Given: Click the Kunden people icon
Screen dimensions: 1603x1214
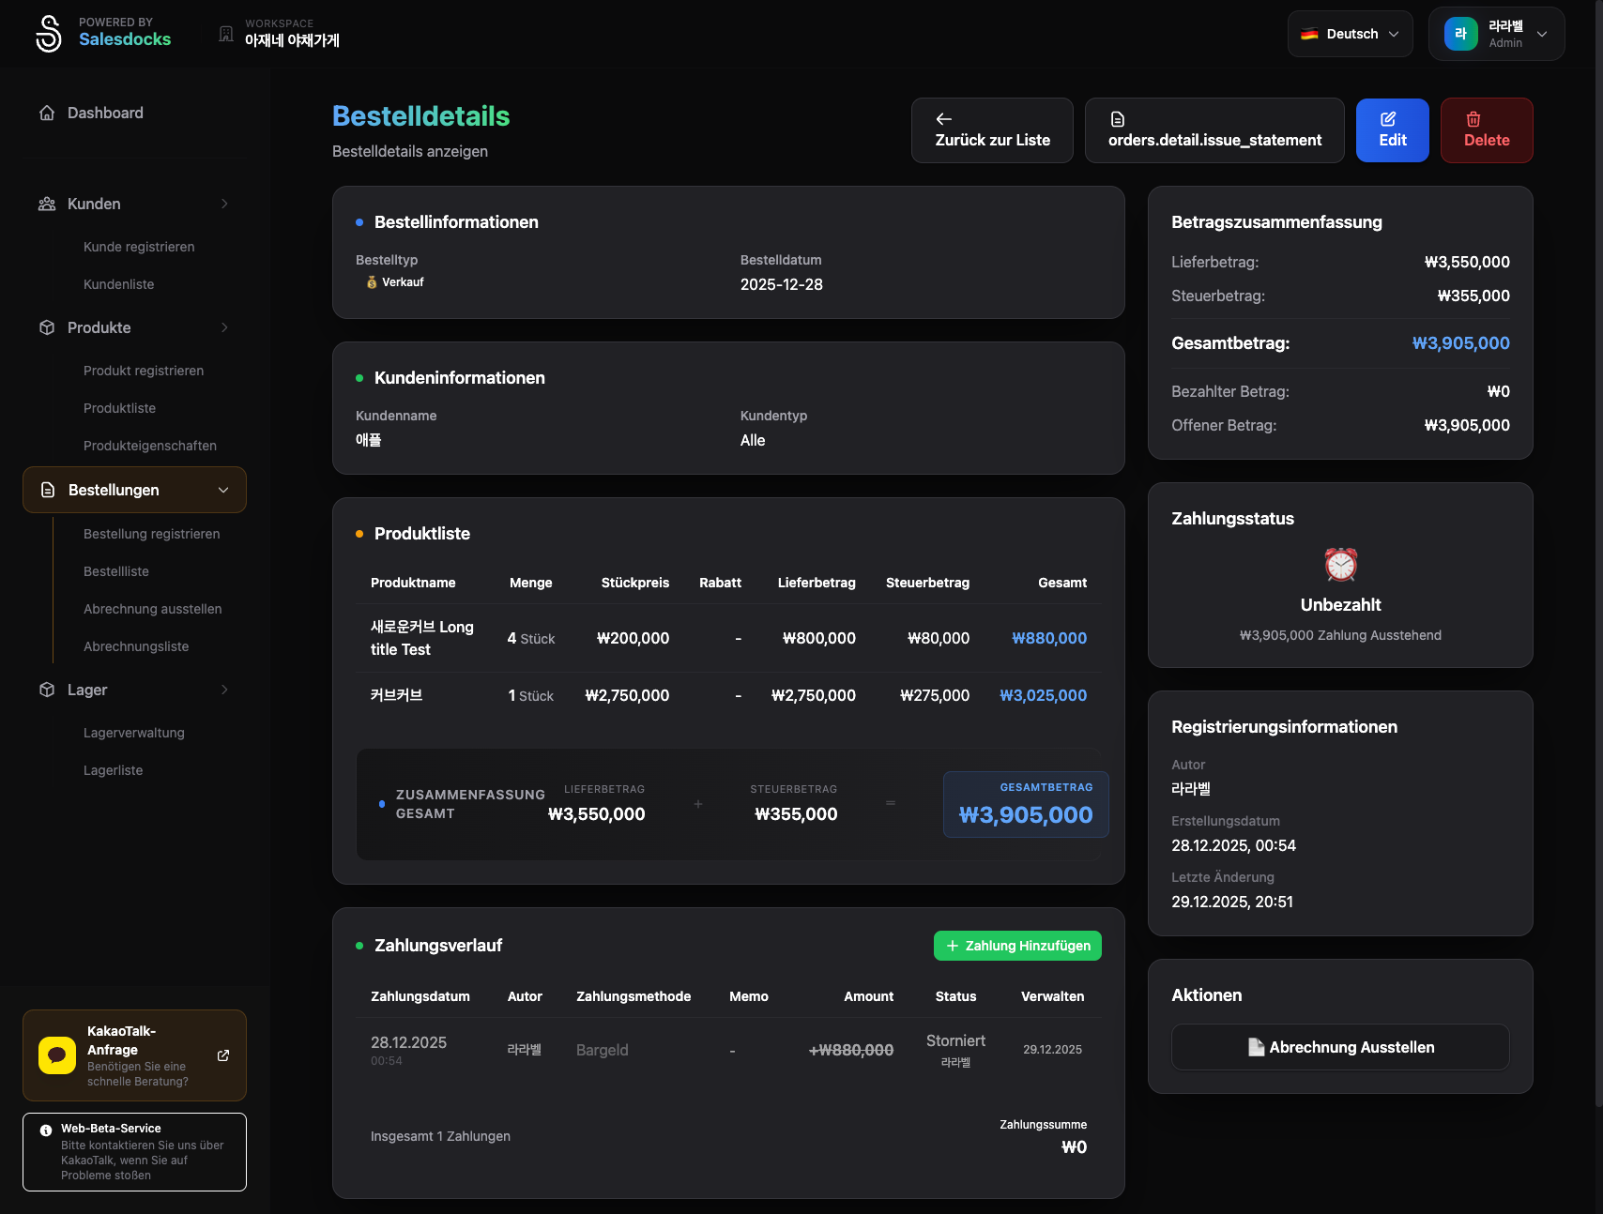Looking at the screenshot, I should [47, 204].
